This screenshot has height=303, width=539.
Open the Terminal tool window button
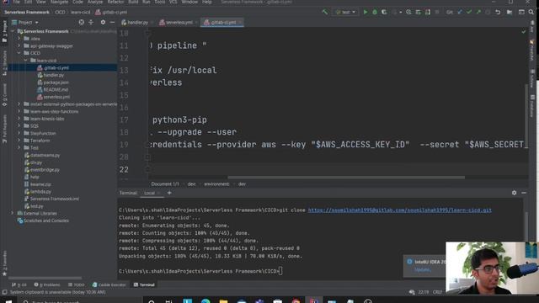click(x=144, y=284)
